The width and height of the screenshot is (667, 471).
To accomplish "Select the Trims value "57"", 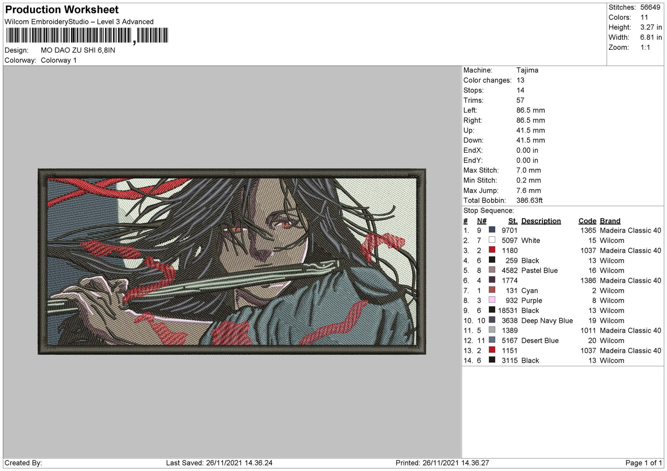I will click(x=520, y=100).
